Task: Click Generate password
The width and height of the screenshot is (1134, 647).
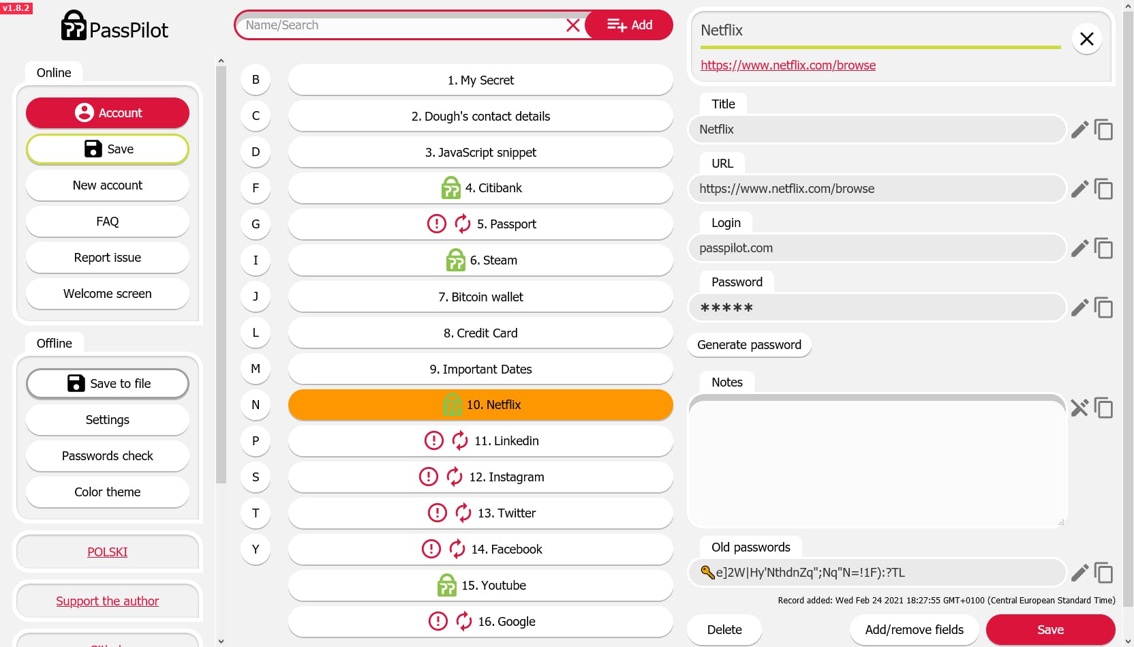Action: (750, 345)
